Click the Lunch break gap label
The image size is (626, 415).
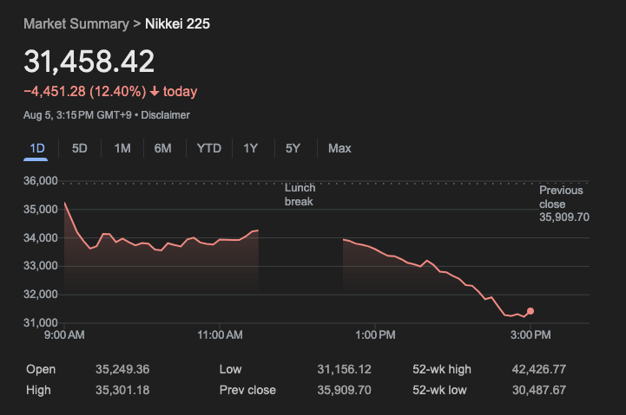click(300, 194)
